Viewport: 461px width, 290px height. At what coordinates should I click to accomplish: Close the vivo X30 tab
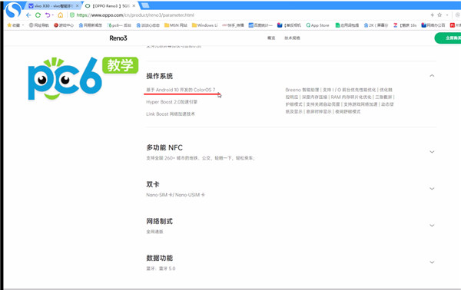point(77,6)
